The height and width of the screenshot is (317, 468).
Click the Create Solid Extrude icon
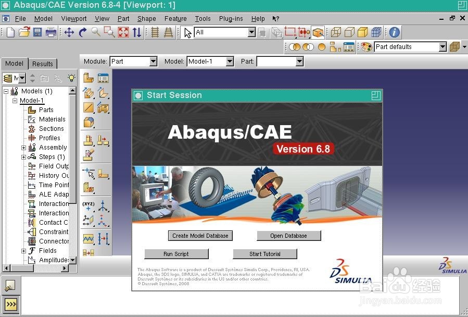click(88, 93)
